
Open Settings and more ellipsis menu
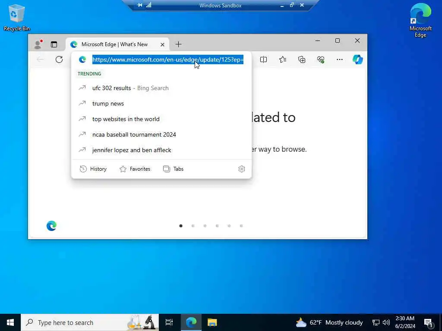tap(339, 59)
